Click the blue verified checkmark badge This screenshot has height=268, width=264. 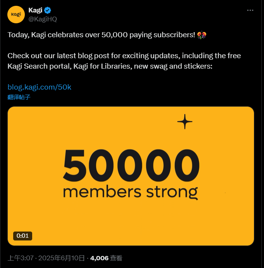point(48,10)
